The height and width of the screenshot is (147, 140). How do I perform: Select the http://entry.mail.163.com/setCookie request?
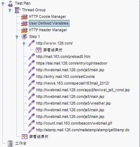click(65, 77)
